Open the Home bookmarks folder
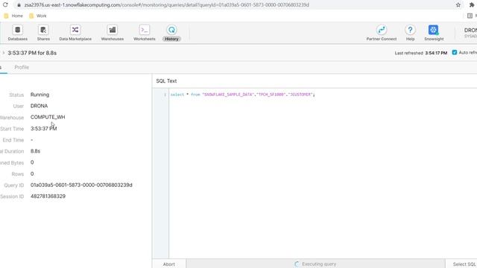 point(13,16)
